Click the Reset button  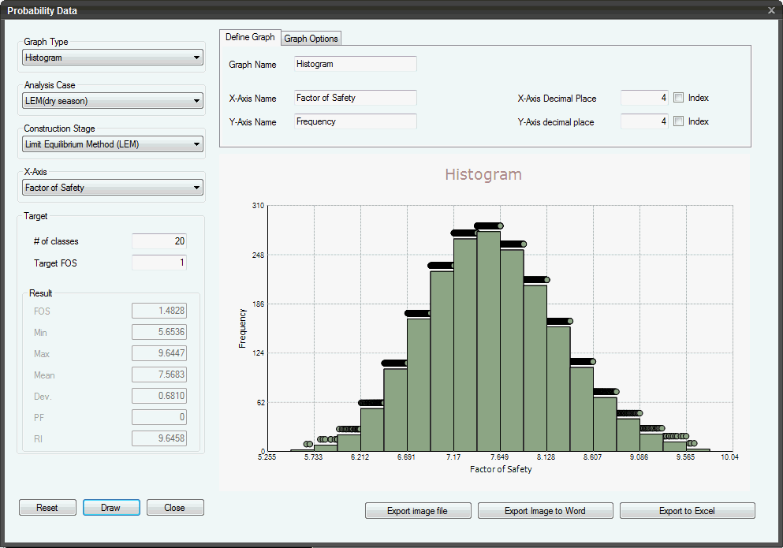coord(47,507)
